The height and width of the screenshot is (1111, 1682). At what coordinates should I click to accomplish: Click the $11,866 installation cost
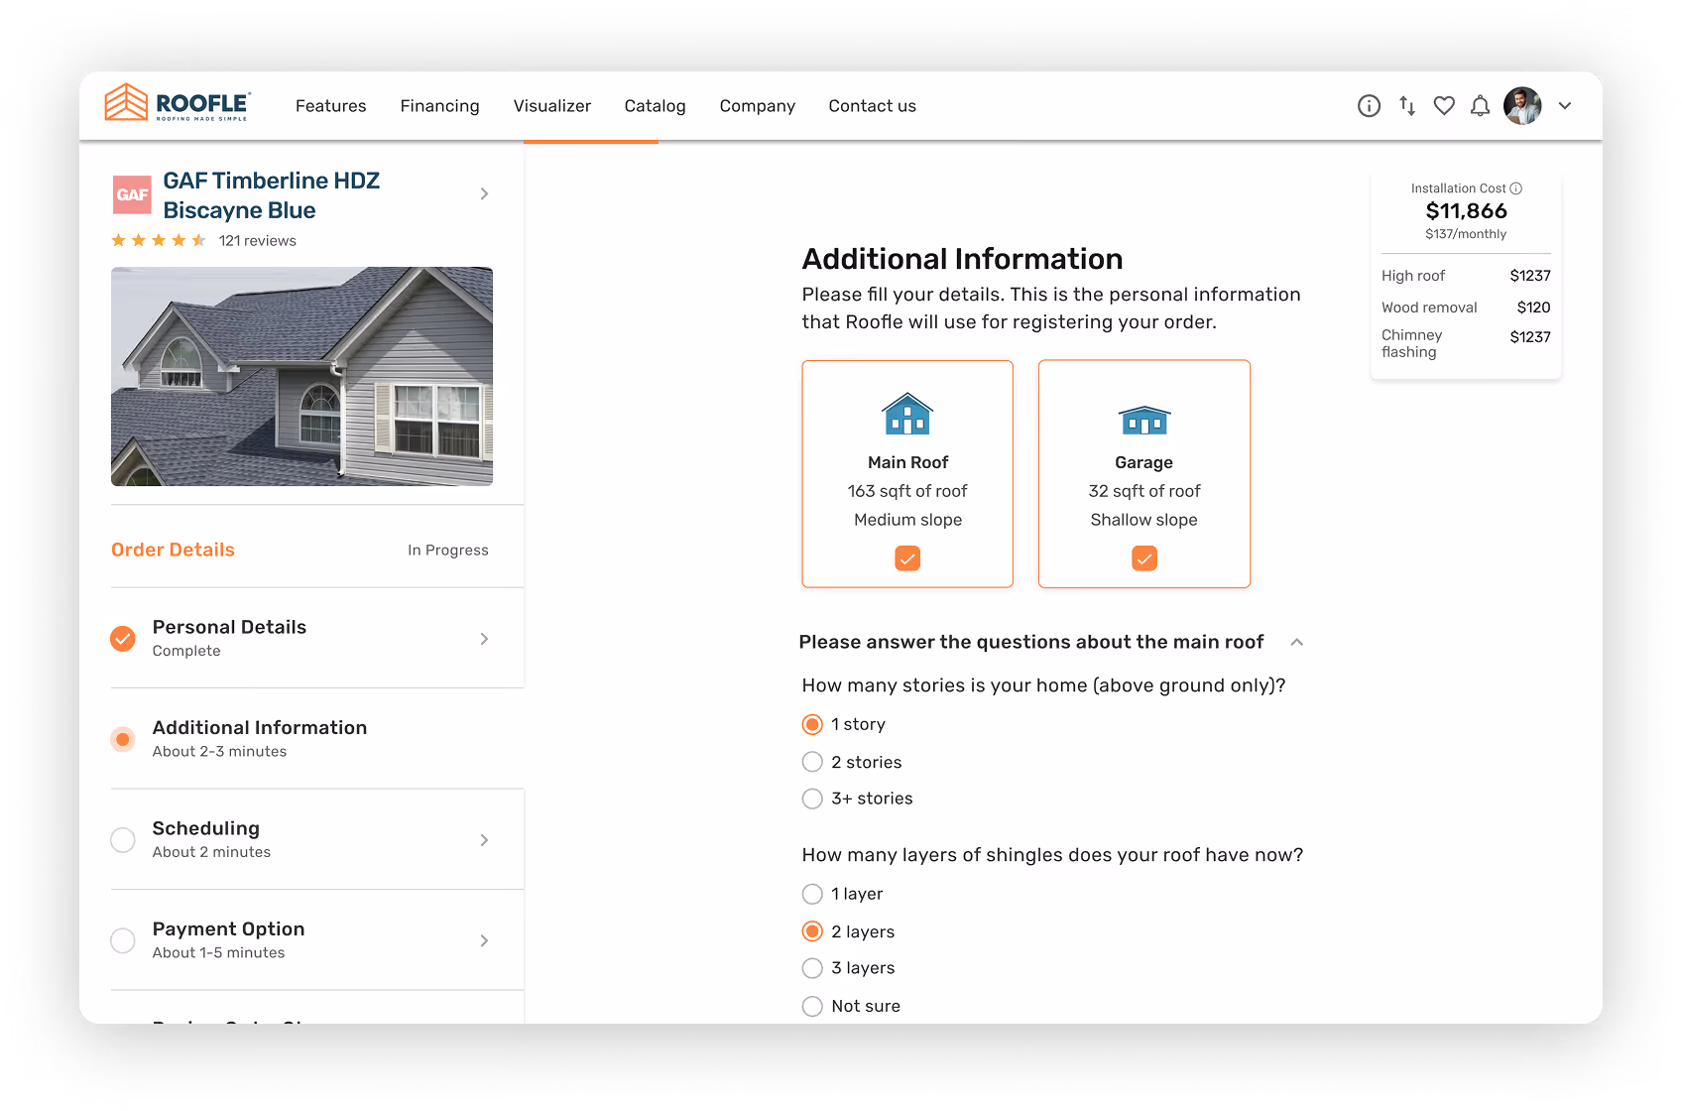point(1466,211)
